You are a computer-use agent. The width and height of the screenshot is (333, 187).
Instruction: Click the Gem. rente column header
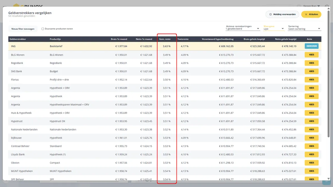[x=165, y=39]
